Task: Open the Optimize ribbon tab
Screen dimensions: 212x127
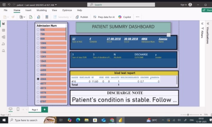Action: coord(67,10)
